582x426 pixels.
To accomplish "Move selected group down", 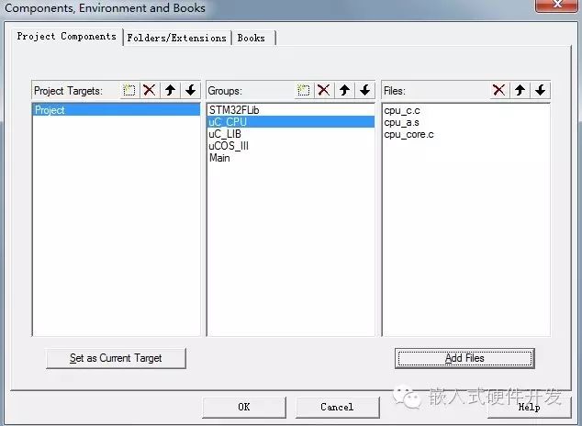I will point(365,90).
